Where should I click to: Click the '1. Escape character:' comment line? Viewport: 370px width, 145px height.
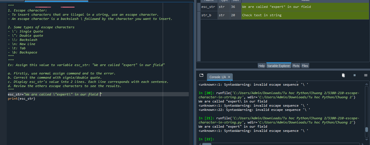(x=27, y=10)
